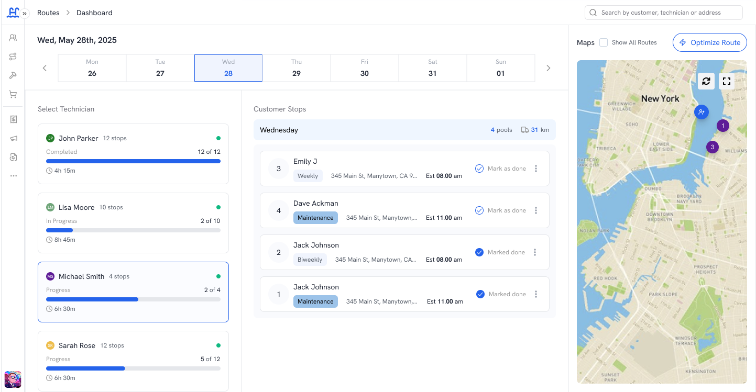This screenshot has height=392, width=756.
Task: Select technician Sarah Rose card
Action: [133, 361]
